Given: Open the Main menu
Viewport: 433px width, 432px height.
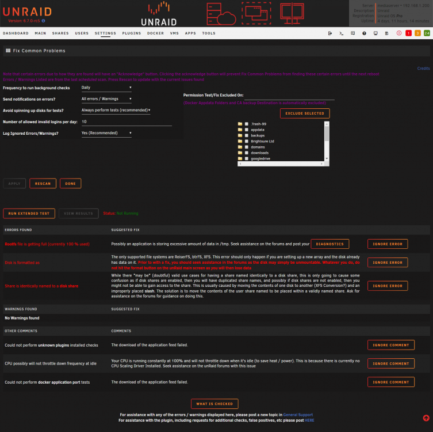Looking at the screenshot, I should coord(40,33).
